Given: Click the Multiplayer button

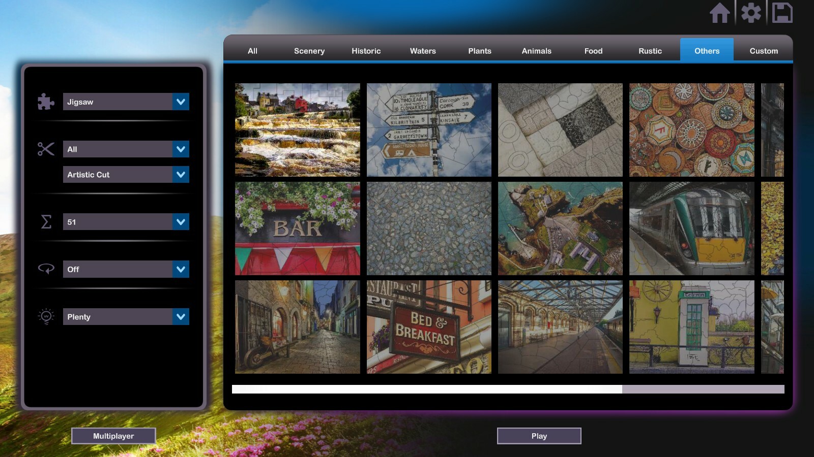Looking at the screenshot, I should 113,435.
